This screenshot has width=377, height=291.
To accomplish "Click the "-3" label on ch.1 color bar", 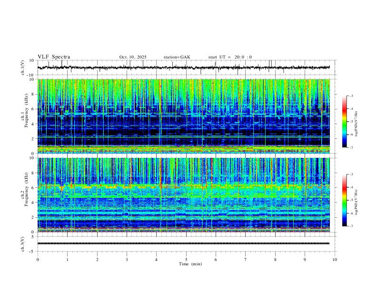I will tap(351, 96).
